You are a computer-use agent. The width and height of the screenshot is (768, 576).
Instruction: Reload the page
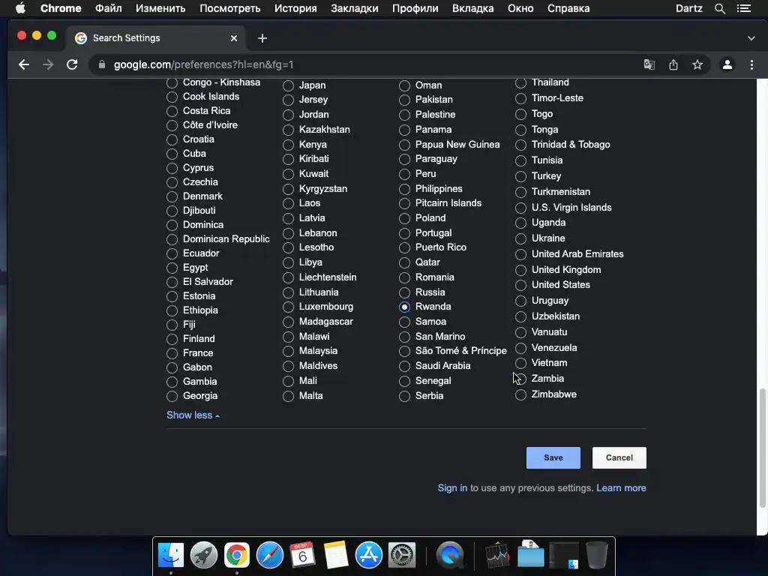[72, 64]
